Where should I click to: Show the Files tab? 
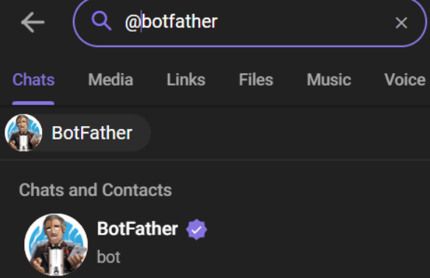255,80
